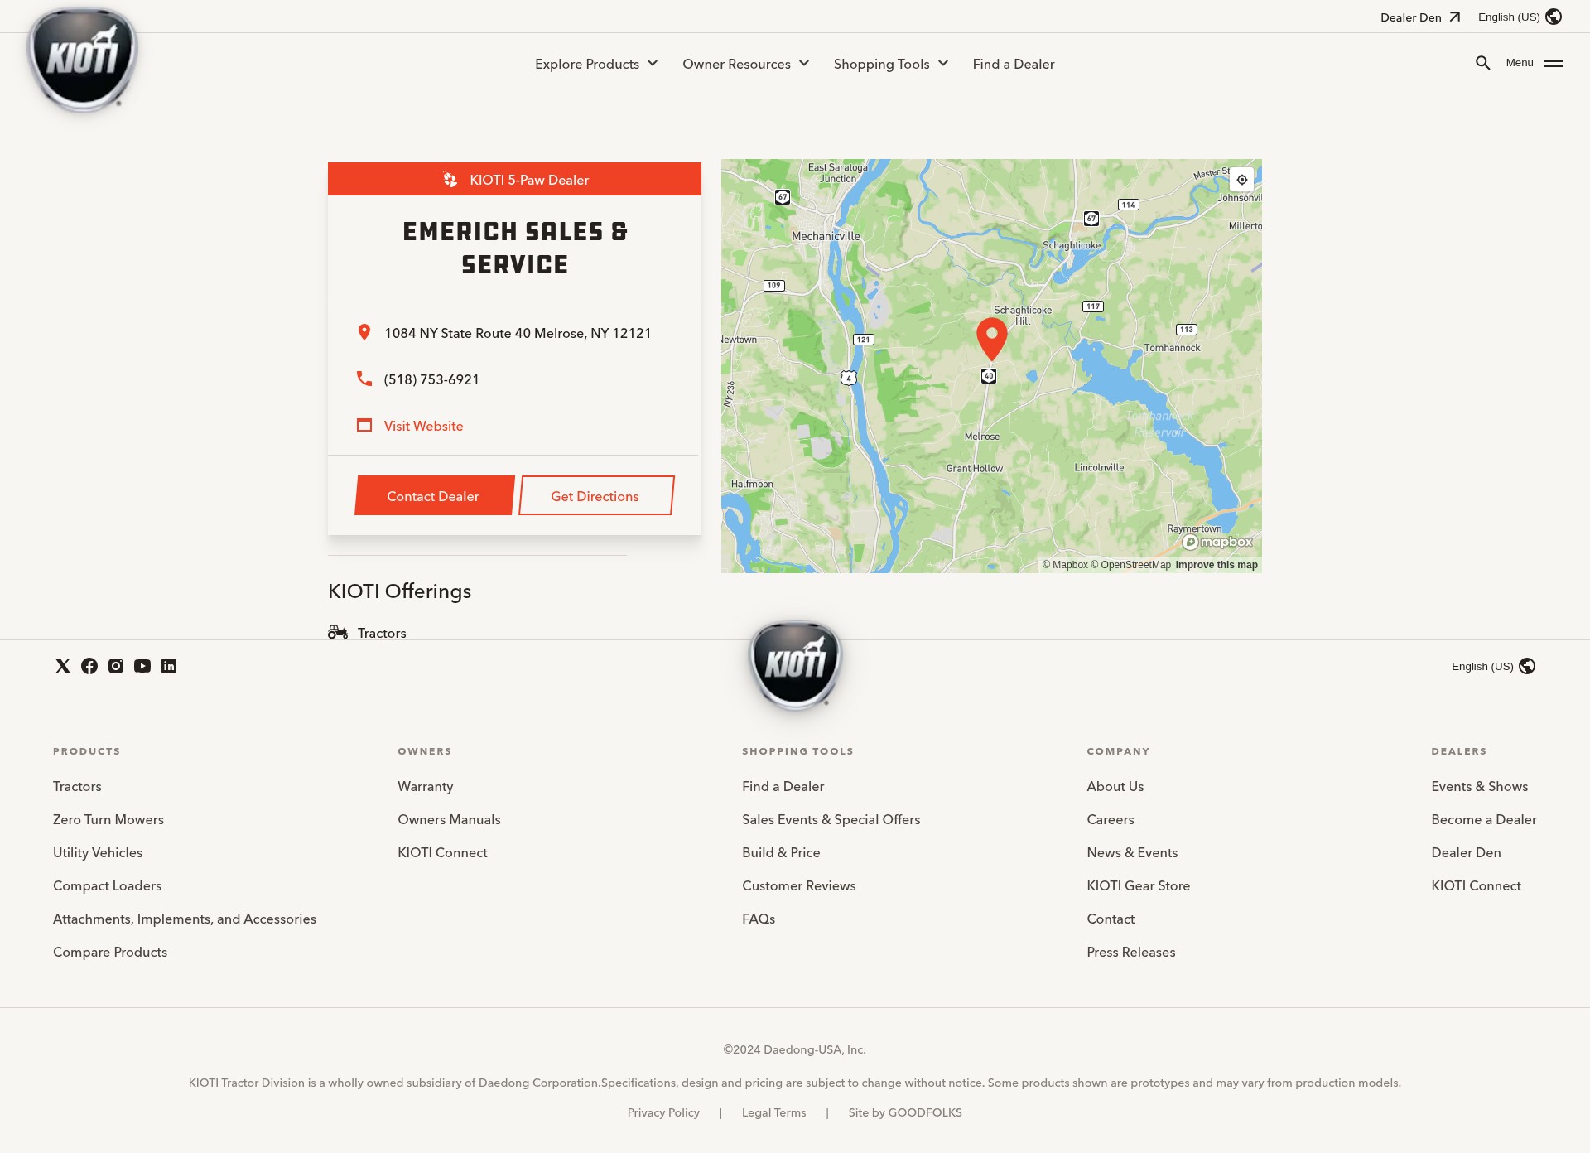The height and width of the screenshot is (1153, 1590).
Task: Open the Events & Shows footer link
Action: point(1479,786)
